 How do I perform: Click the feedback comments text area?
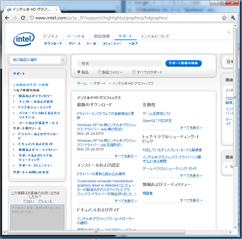point(37,217)
